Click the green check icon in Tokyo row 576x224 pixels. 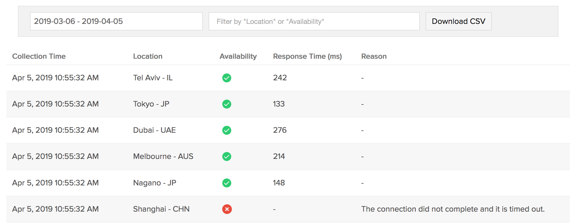227,104
